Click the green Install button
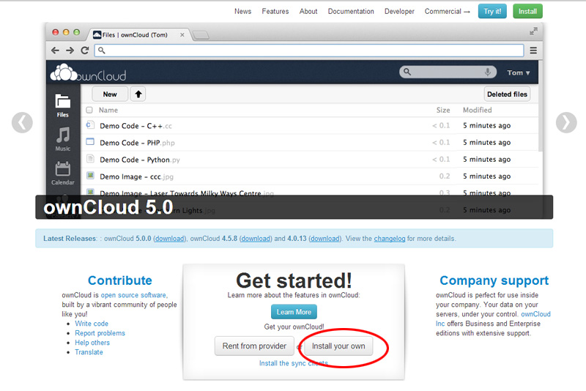 (527, 11)
